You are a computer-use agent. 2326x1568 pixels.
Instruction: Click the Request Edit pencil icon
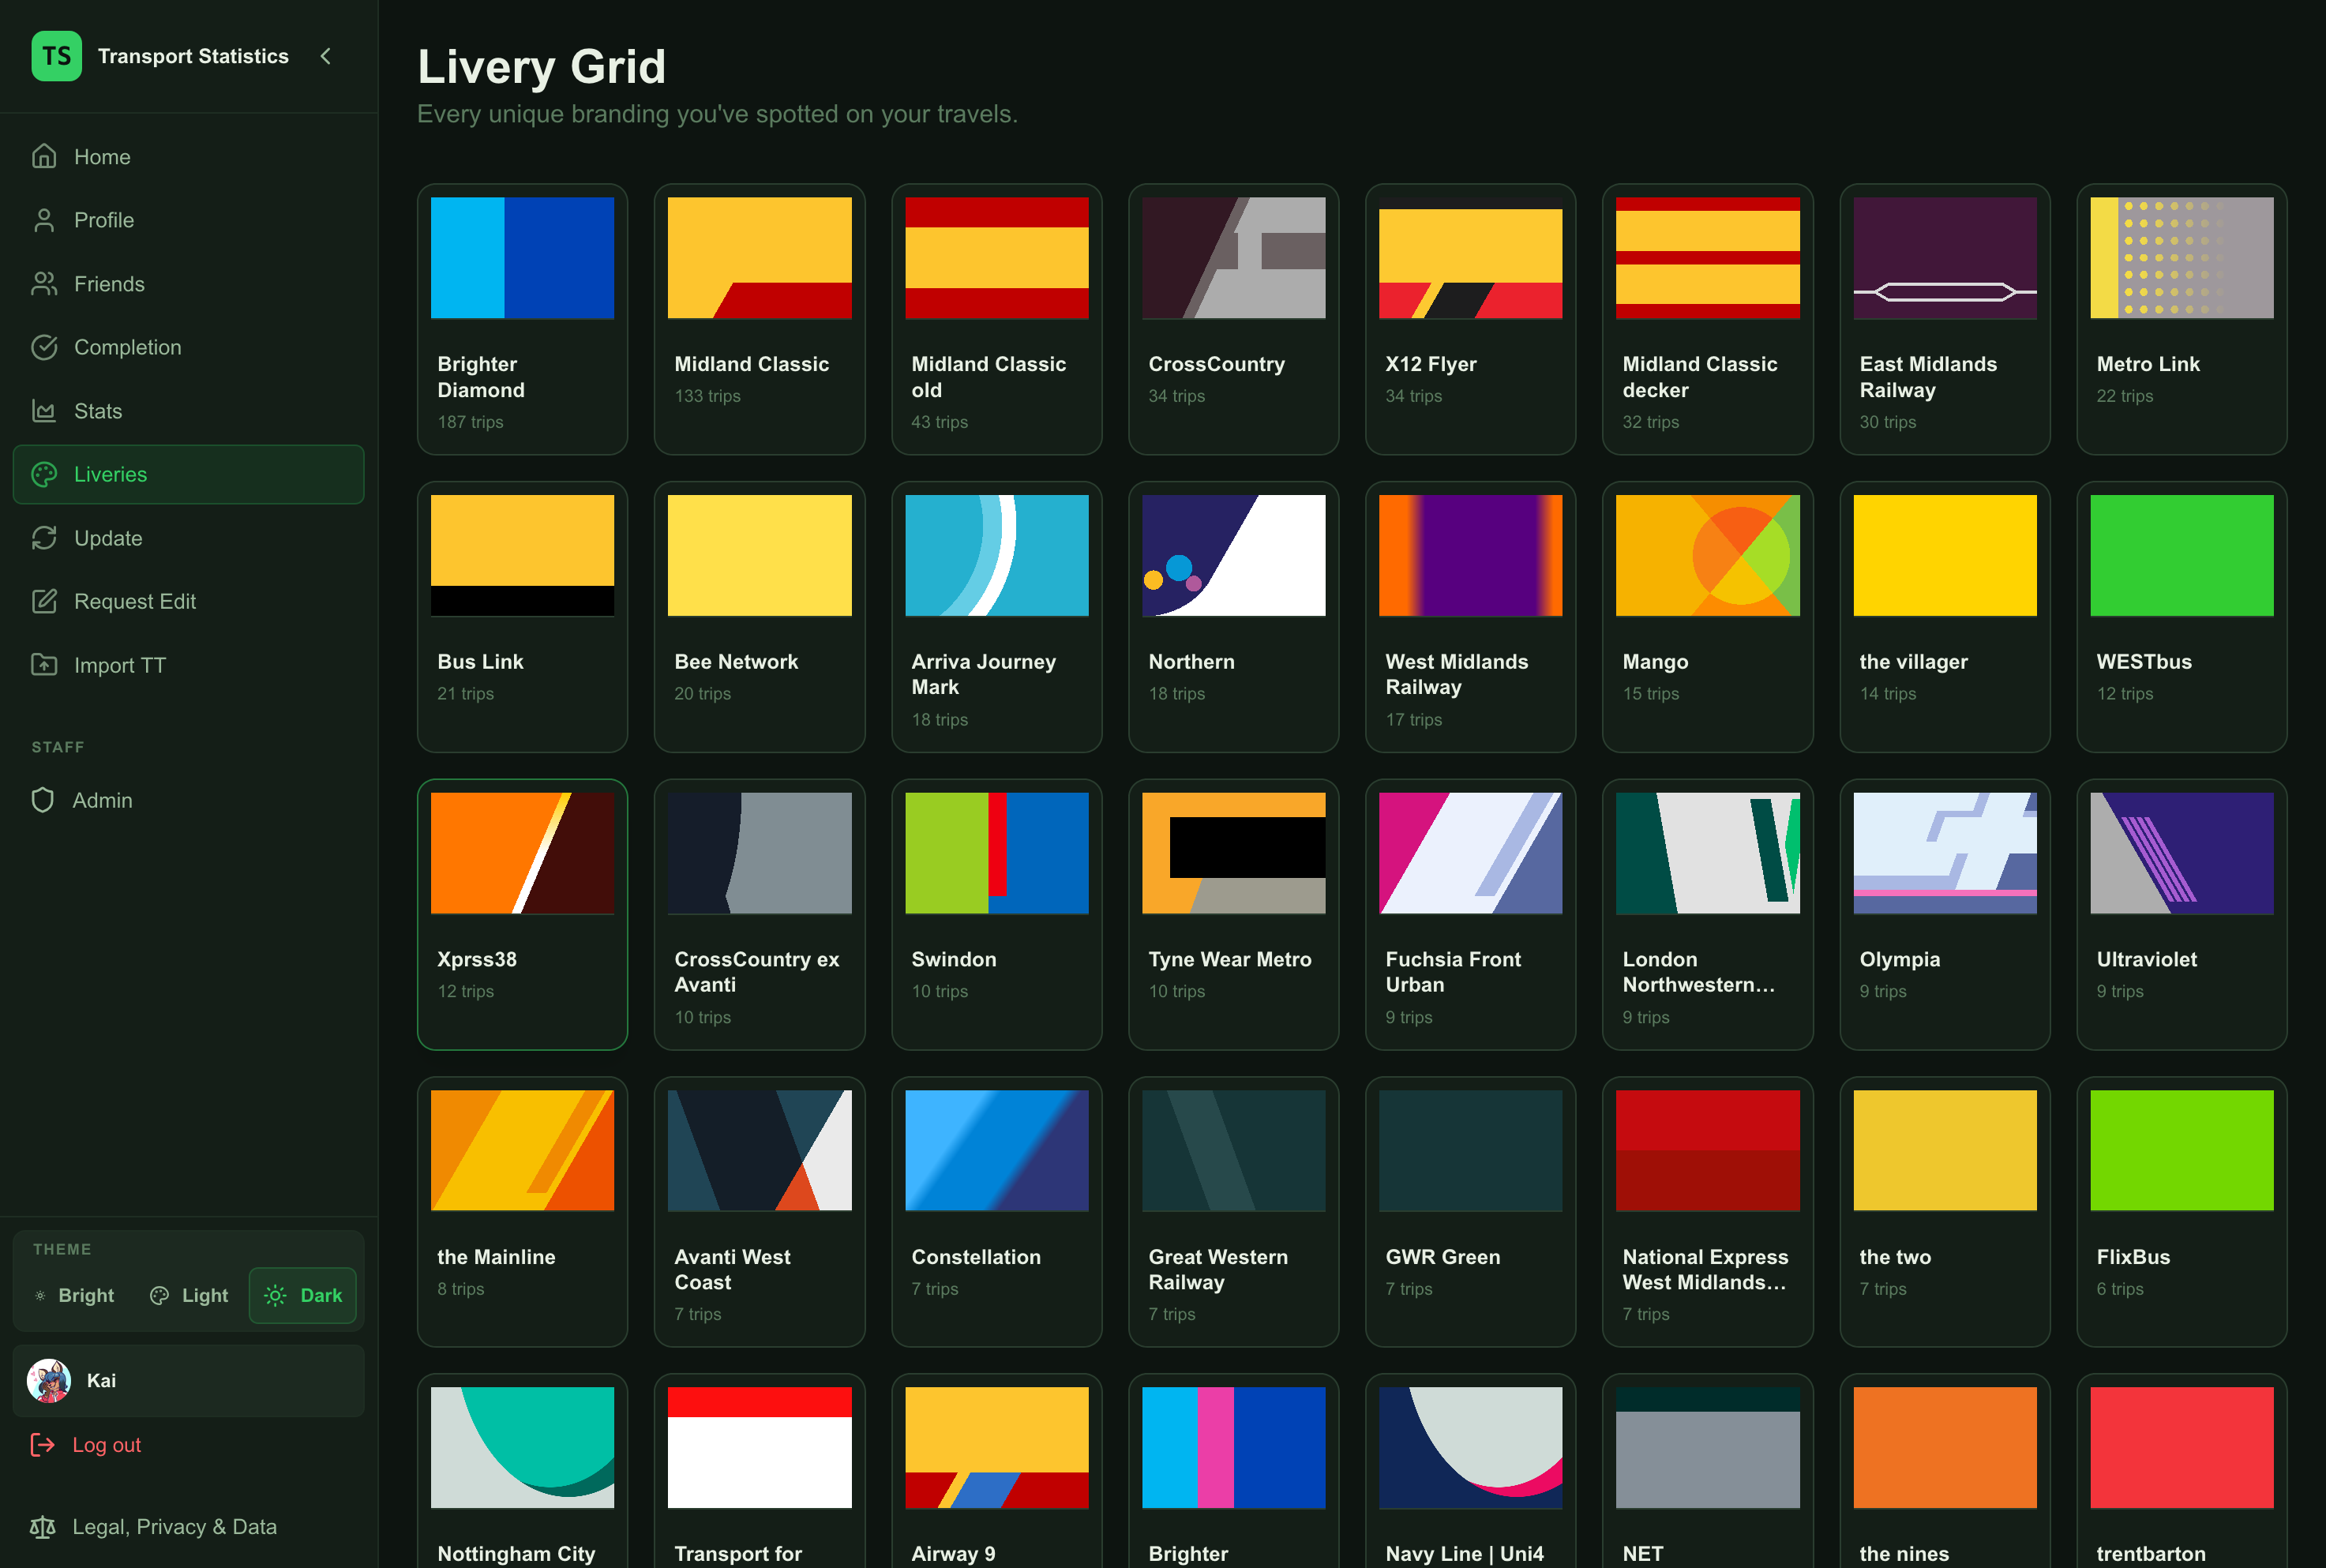click(44, 601)
